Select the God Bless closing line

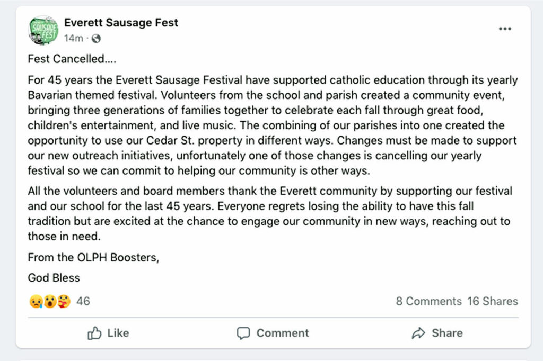coord(54,277)
